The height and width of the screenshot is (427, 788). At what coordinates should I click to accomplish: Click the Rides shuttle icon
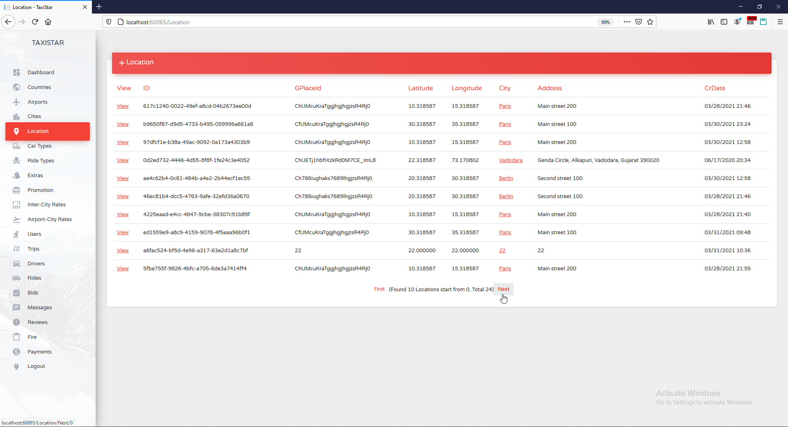point(16,278)
